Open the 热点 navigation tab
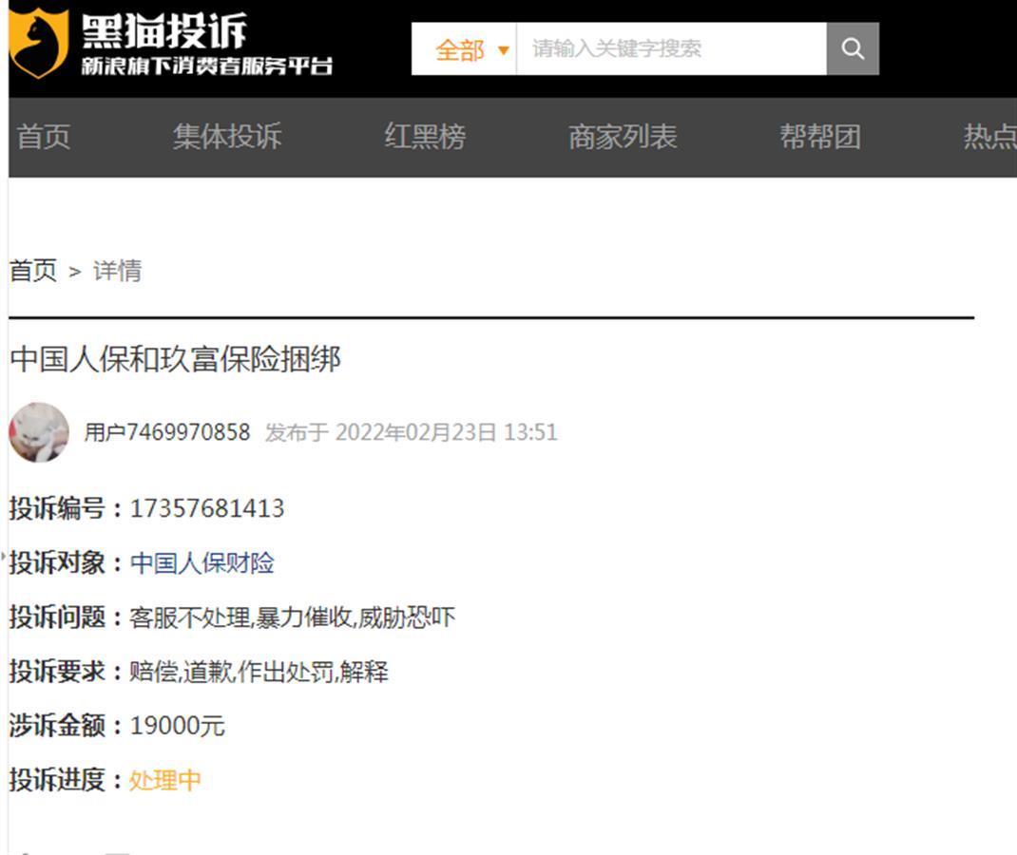This screenshot has width=1017, height=855. click(x=989, y=137)
